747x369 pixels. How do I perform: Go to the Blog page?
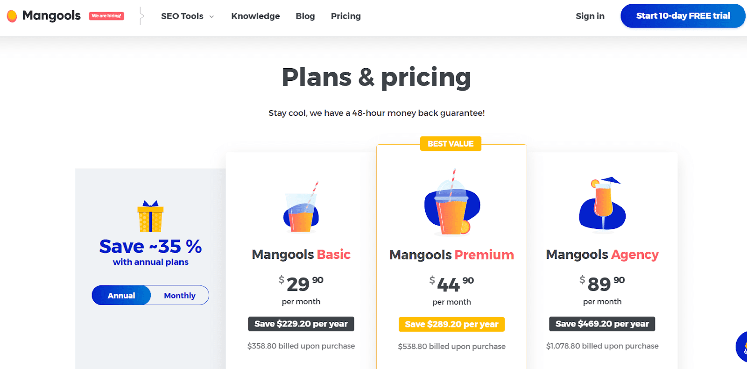[x=305, y=16]
